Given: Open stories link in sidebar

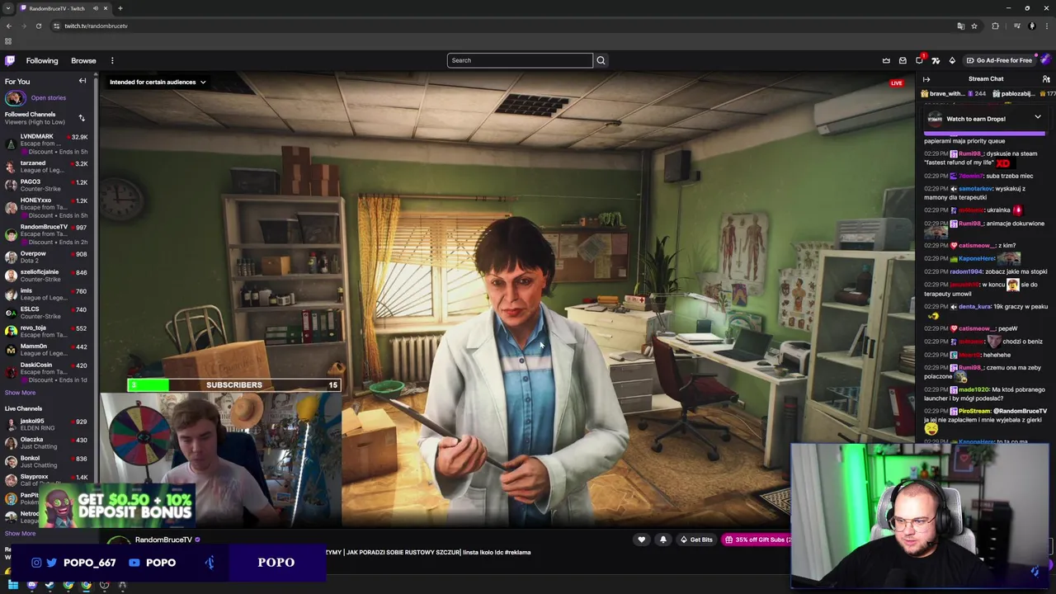Looking at the screenshot, I should 48,97.
